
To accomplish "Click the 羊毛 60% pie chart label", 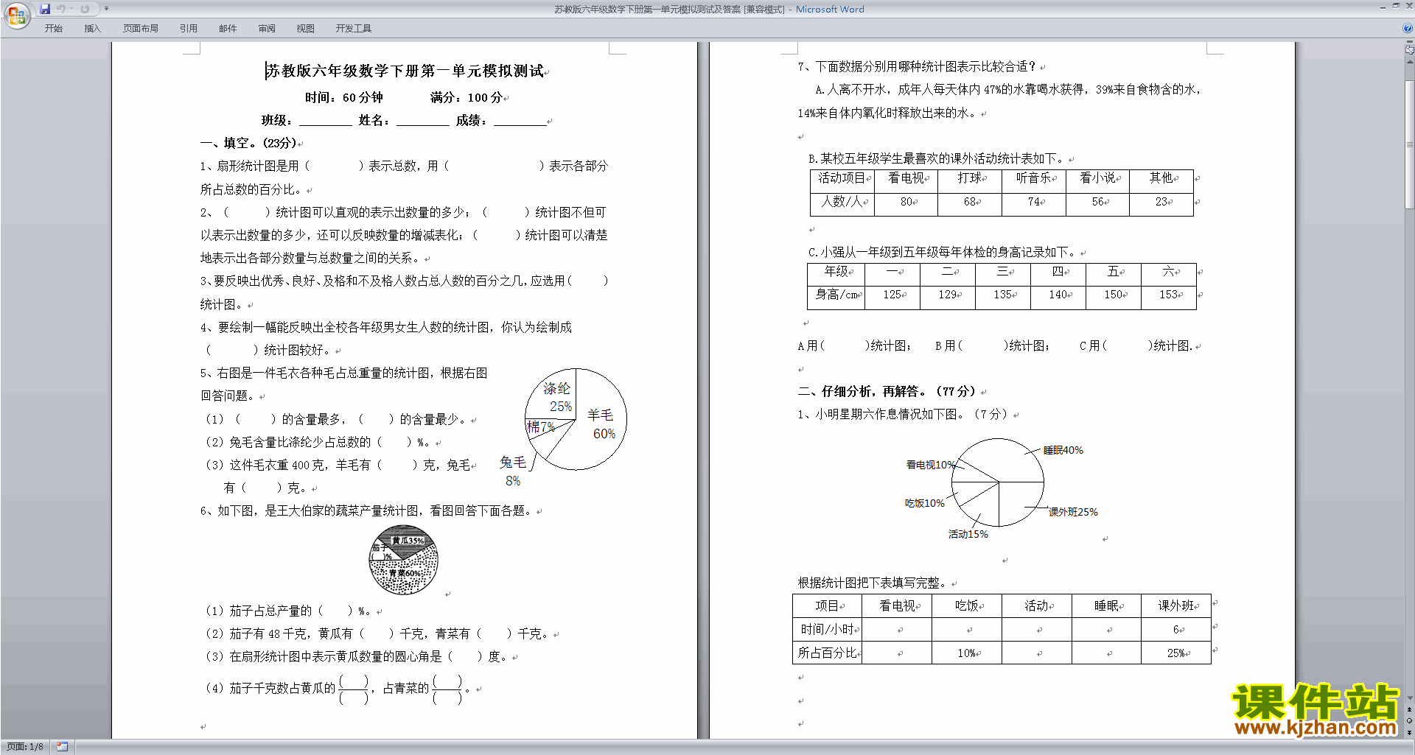I will click(601, 425).
